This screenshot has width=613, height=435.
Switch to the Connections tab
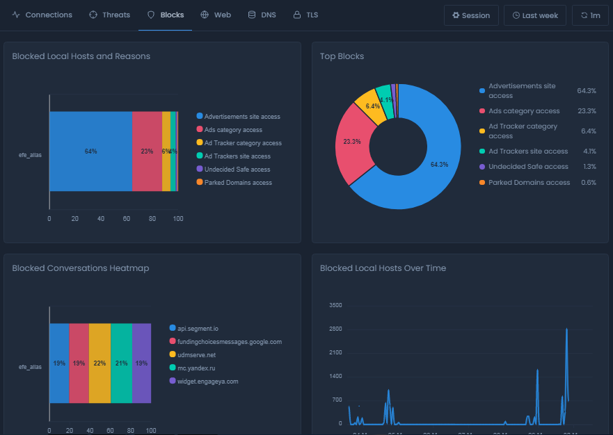click(43, 14)
